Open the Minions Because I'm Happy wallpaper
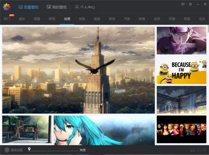Viewport: 209px width, 155px height. (x=182, y=70)
